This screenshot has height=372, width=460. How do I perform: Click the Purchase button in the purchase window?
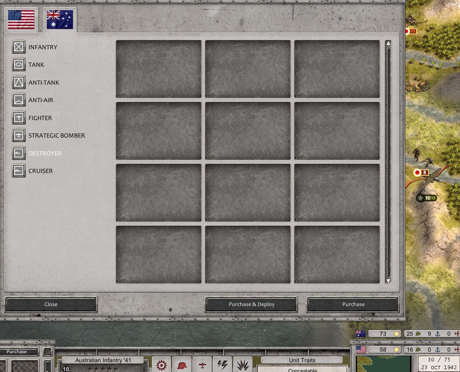pos(353,304)
